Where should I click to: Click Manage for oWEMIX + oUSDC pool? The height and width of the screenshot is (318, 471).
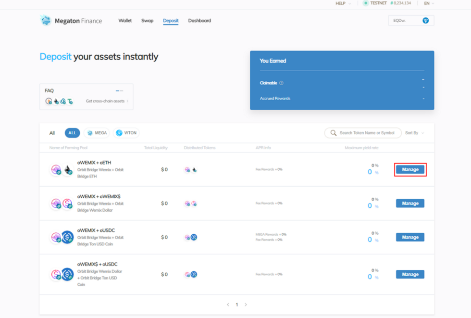pos(410,237)
